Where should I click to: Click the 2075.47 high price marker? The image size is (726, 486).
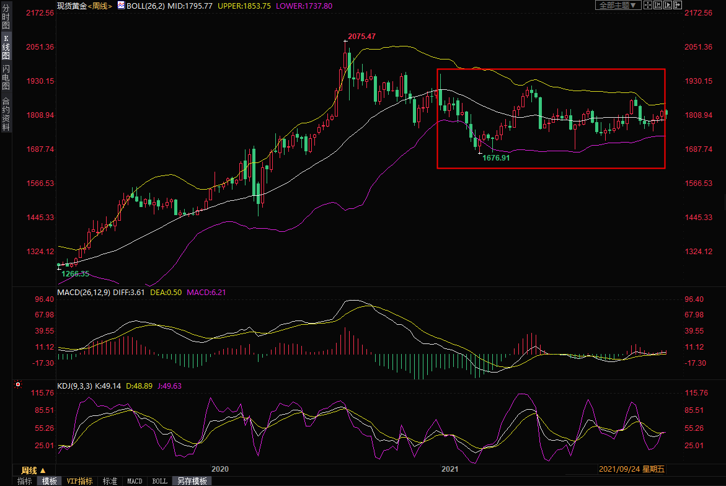[361, 37]
